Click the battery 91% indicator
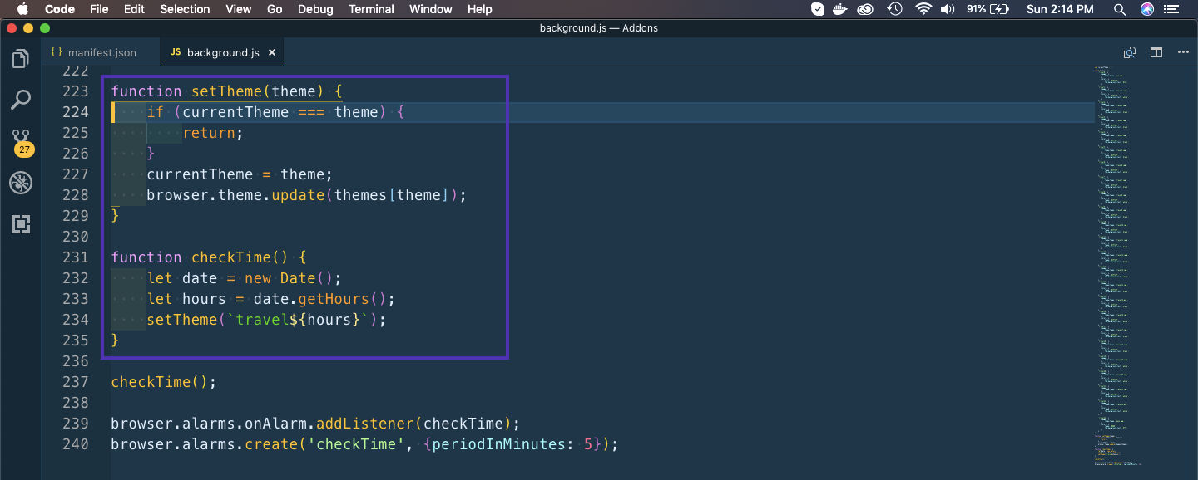The image size is (1198, 480). pos(988,9)
